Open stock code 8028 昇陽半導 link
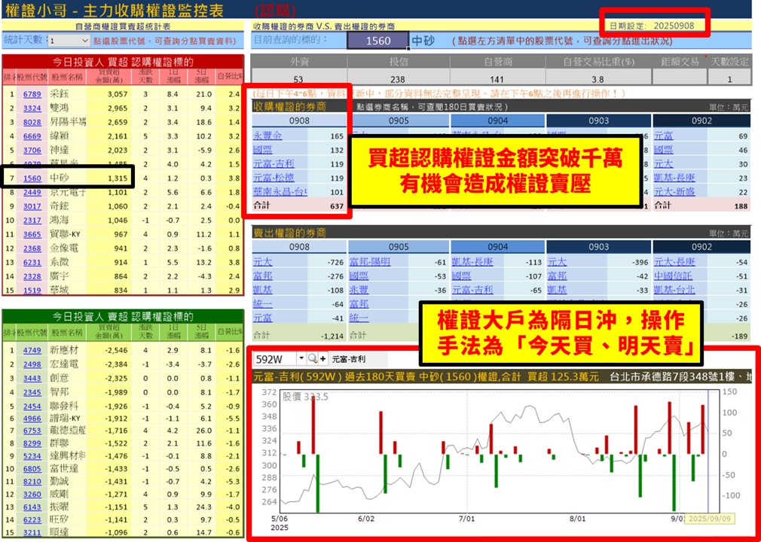Screen dimensions: 761x542 pos(32,122)
